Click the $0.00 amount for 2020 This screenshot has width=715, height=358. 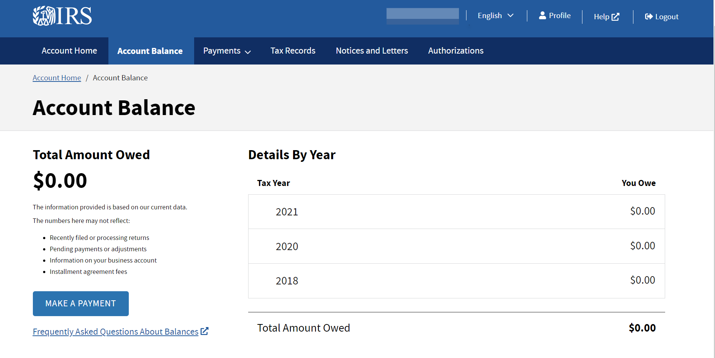pyautogui.click(x=642, y=246)
